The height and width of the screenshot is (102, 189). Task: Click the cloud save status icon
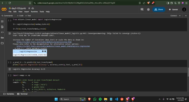click(x=33, y=8)
